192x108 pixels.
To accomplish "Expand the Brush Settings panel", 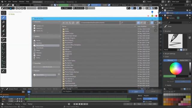I will coord(164,54).
